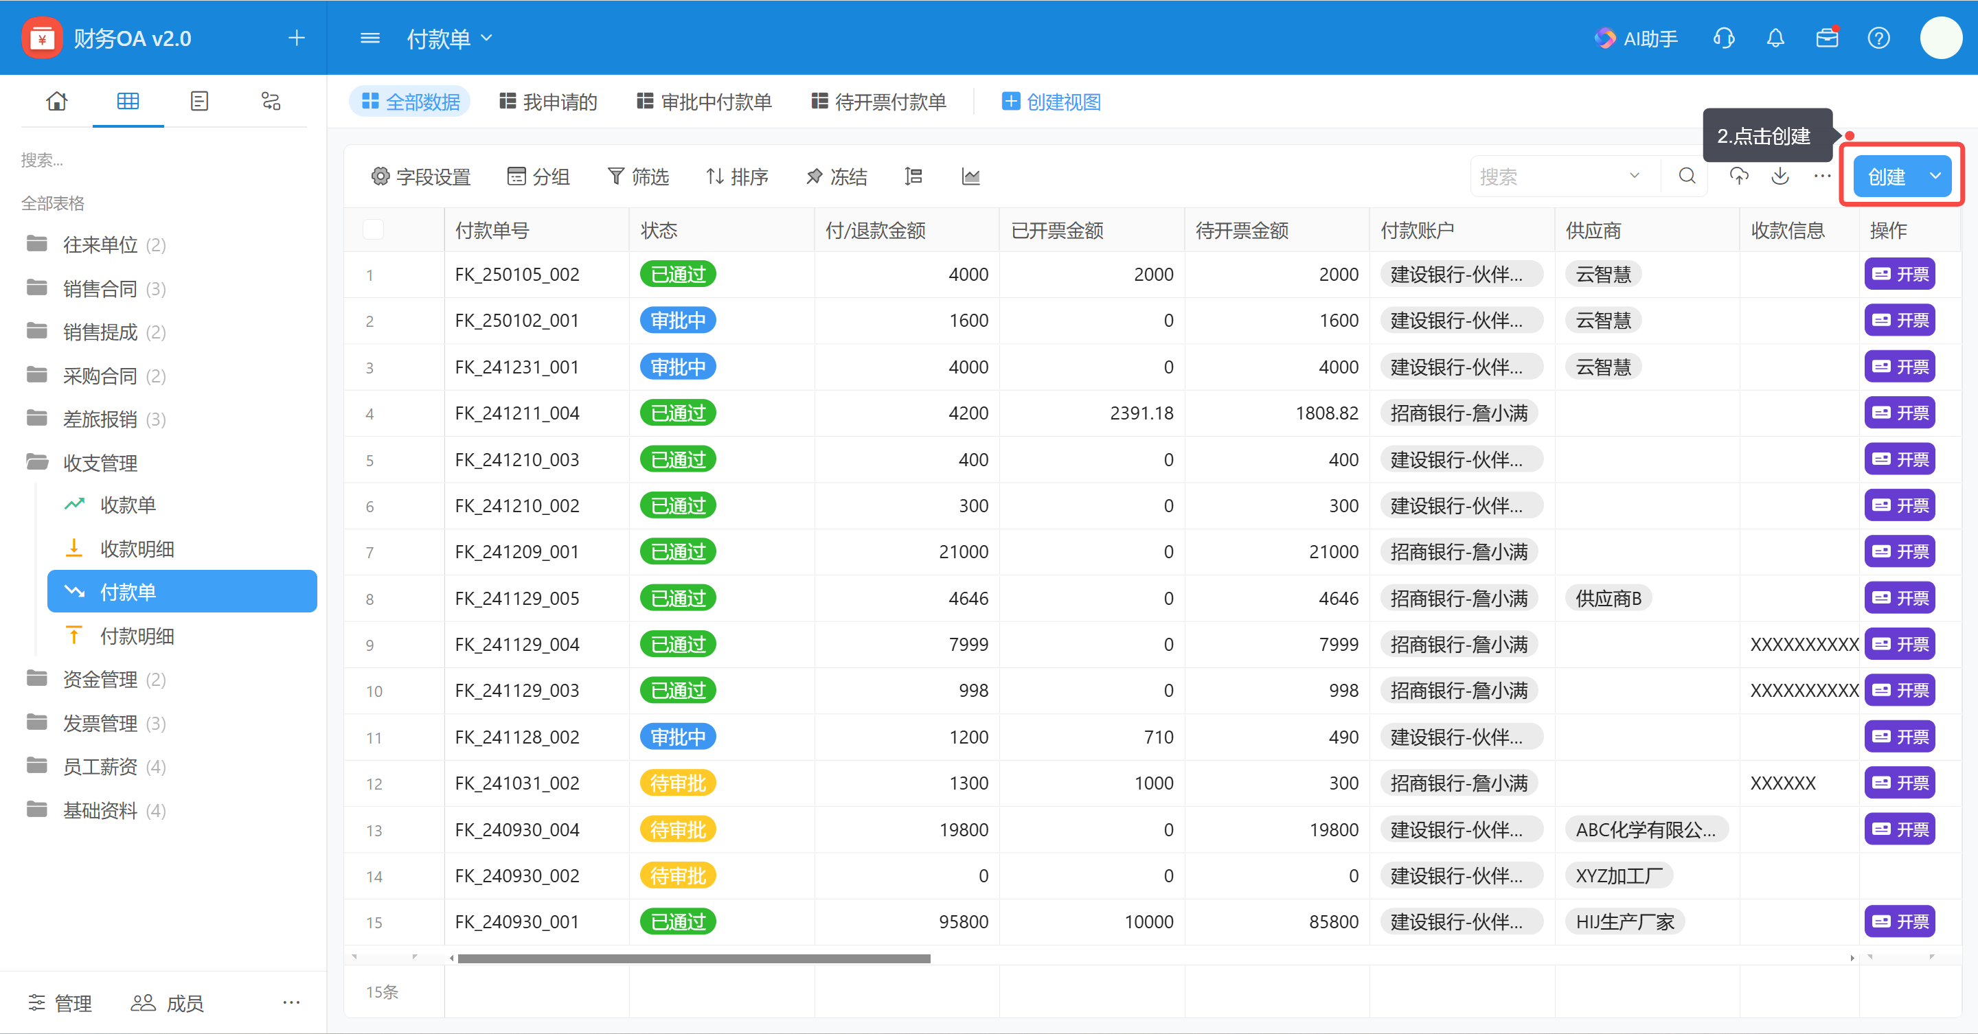Open the 付款明细 table in sidebar
This screenshot has width=1978, height=1034.
[182, 636]
